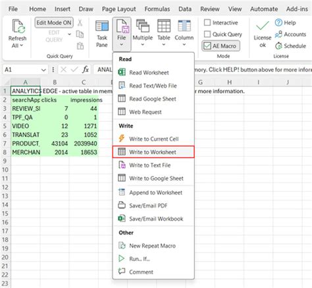This screenshot has height=288, width=312.
Task: Expand the Edit Query dropdown arrow
Action: click(x=70, y=34)
